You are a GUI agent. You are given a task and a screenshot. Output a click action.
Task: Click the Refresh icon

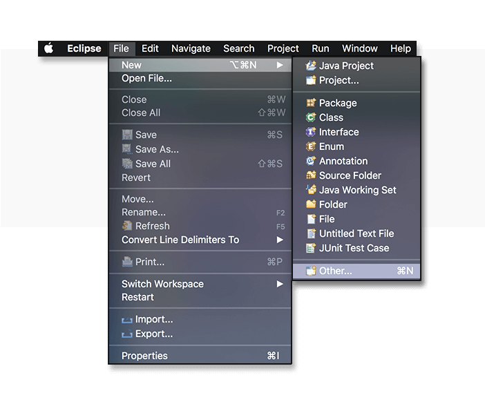127,226
